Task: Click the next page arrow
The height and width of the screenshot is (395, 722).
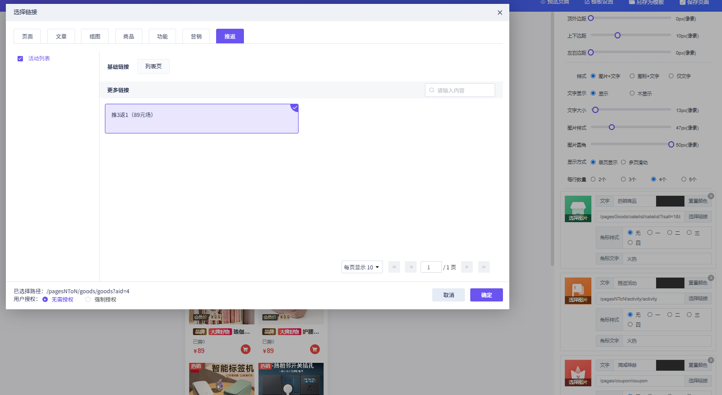Action: (467, 267)
